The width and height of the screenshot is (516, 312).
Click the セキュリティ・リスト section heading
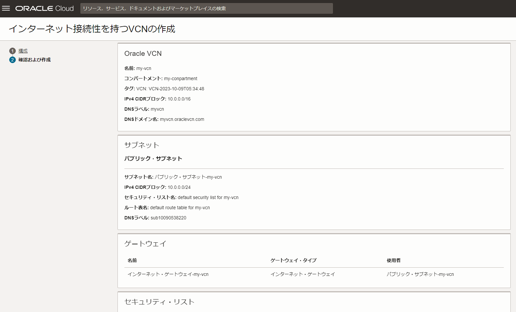coord(160,302)
